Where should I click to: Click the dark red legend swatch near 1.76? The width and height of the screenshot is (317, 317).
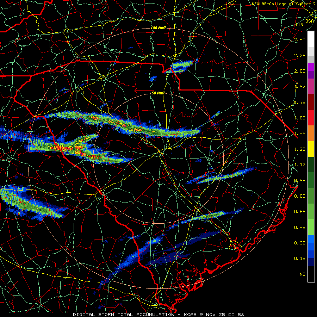pos(311,102)
